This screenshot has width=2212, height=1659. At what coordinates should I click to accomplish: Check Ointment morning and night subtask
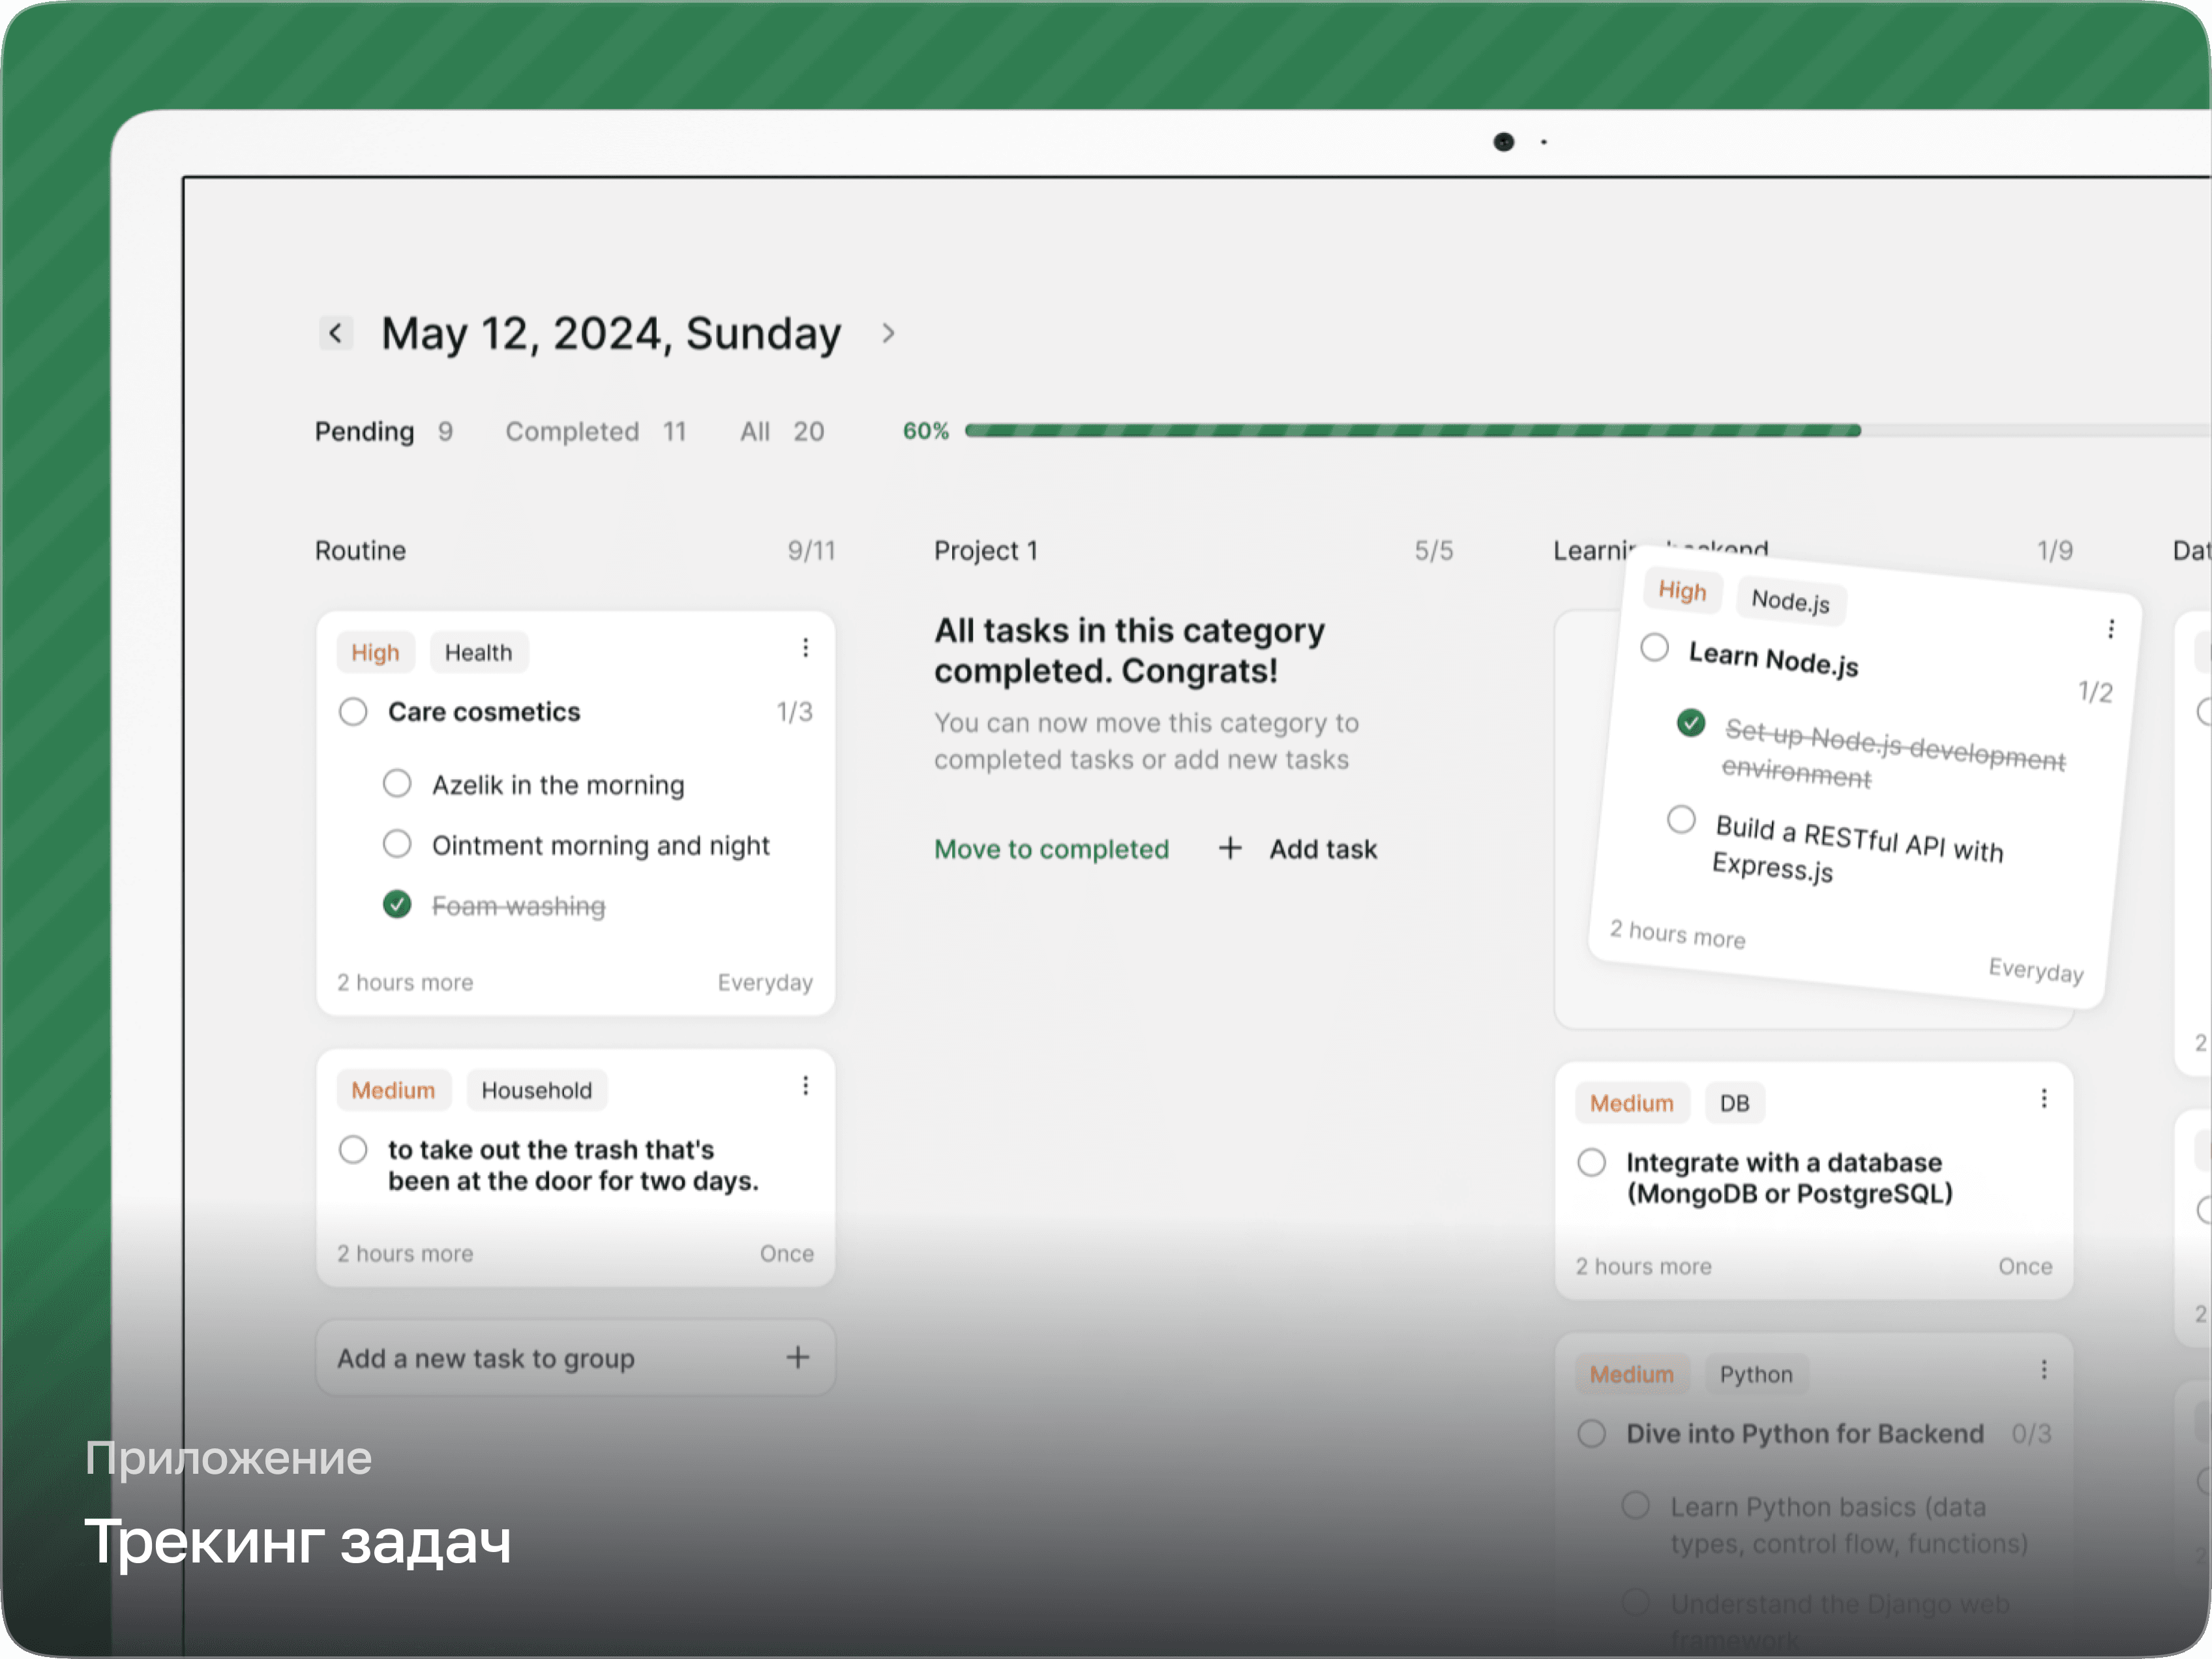(x=397, y=844)
